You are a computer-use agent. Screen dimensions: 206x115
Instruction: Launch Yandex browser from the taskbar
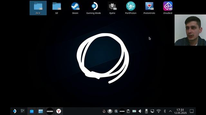point(59,111)
